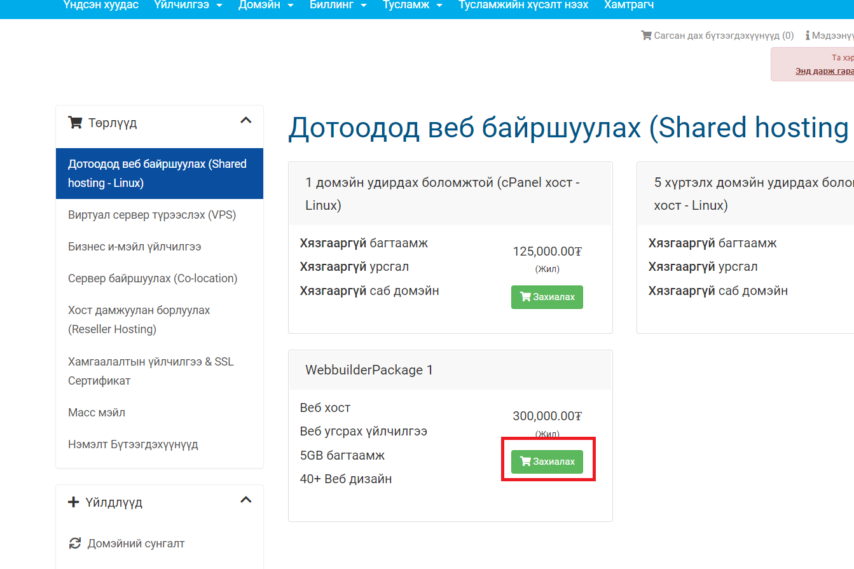This screenshot has height=569, width=854.
Task: Click shopping cart icon beside Сагсан дах
Action: (646, 36)
